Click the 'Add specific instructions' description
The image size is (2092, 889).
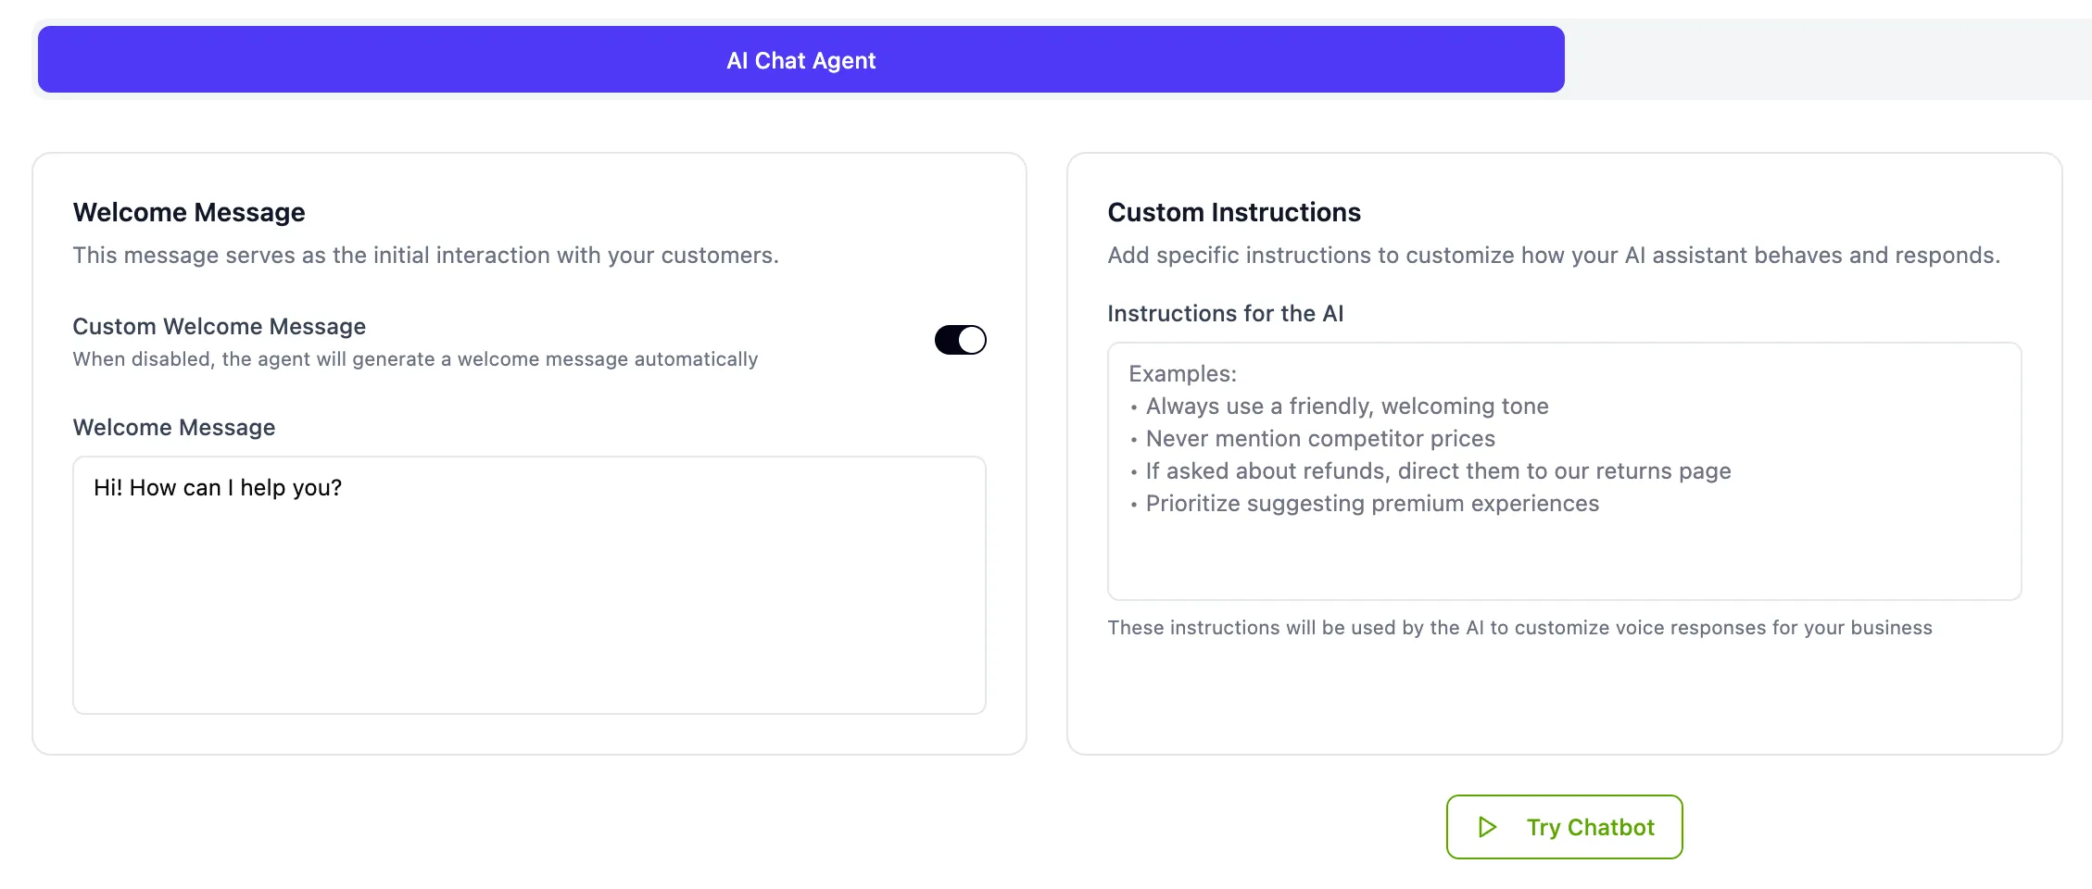coord(1554,256)
